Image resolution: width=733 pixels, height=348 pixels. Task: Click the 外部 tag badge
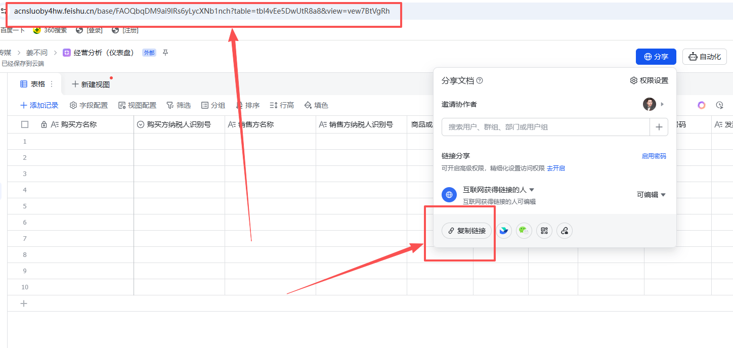click(149, 53)
